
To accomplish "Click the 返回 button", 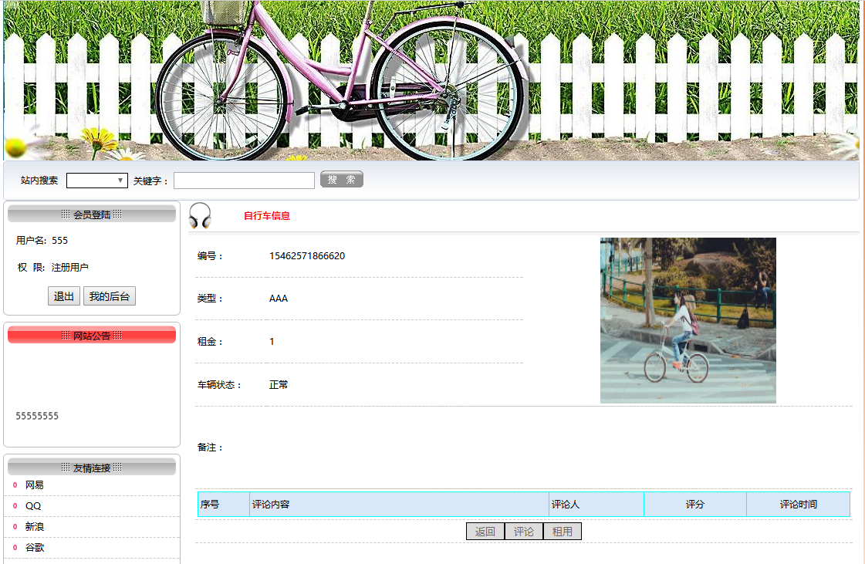I will [x=485, y=532].
